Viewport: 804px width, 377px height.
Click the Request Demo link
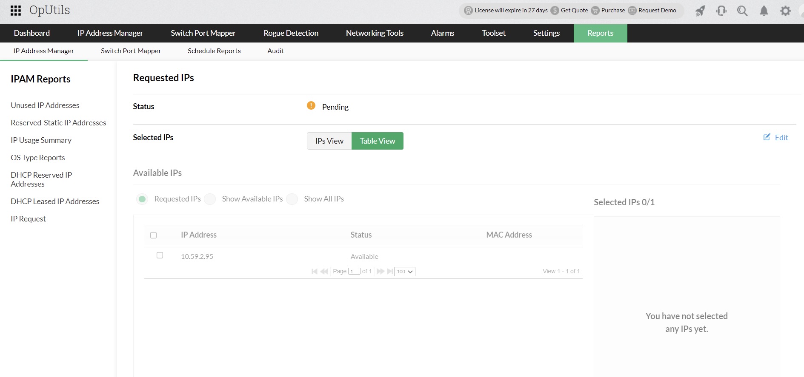(x=657, y=11)
